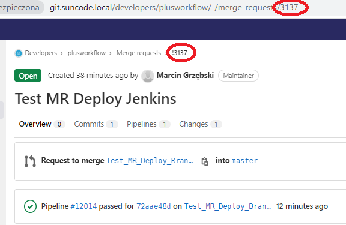Click Marcin Grzębski's avatar image
The image size is (346, 225).
pyautogui.click(x=148, y=76)
